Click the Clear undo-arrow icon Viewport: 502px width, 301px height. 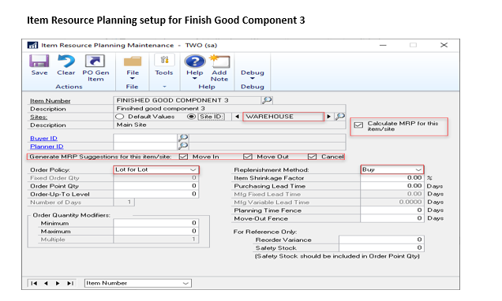[66, 61]
